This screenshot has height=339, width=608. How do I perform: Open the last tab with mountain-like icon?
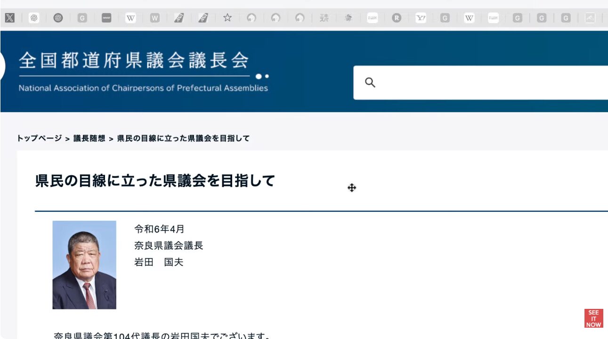click(590, 18)
